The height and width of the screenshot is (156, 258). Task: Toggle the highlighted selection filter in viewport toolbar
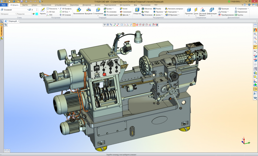[x=134, y=25]
